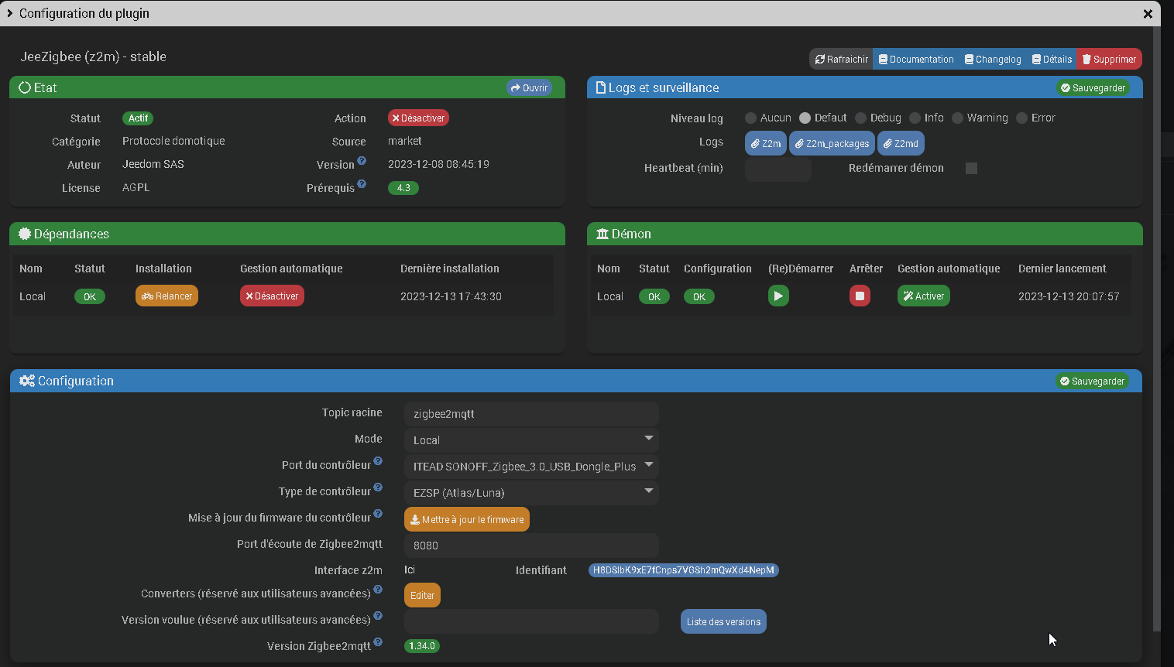The width and height of the screenshot is (1174, 667).
Task: View the plugin Changelog
Action: 993,59
